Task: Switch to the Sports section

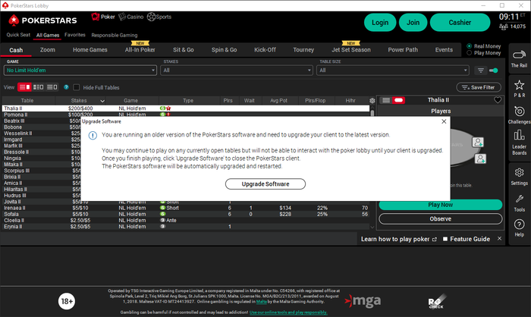Action: coord(159,17)
